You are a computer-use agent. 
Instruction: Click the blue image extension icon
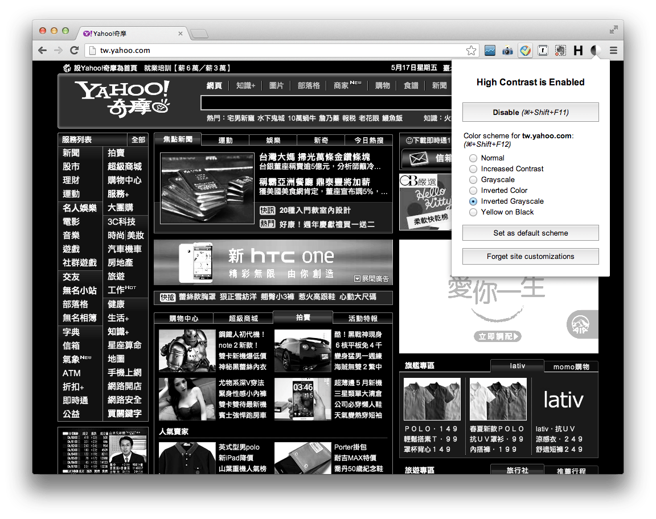pyautogui.click(x=490, y=51)
